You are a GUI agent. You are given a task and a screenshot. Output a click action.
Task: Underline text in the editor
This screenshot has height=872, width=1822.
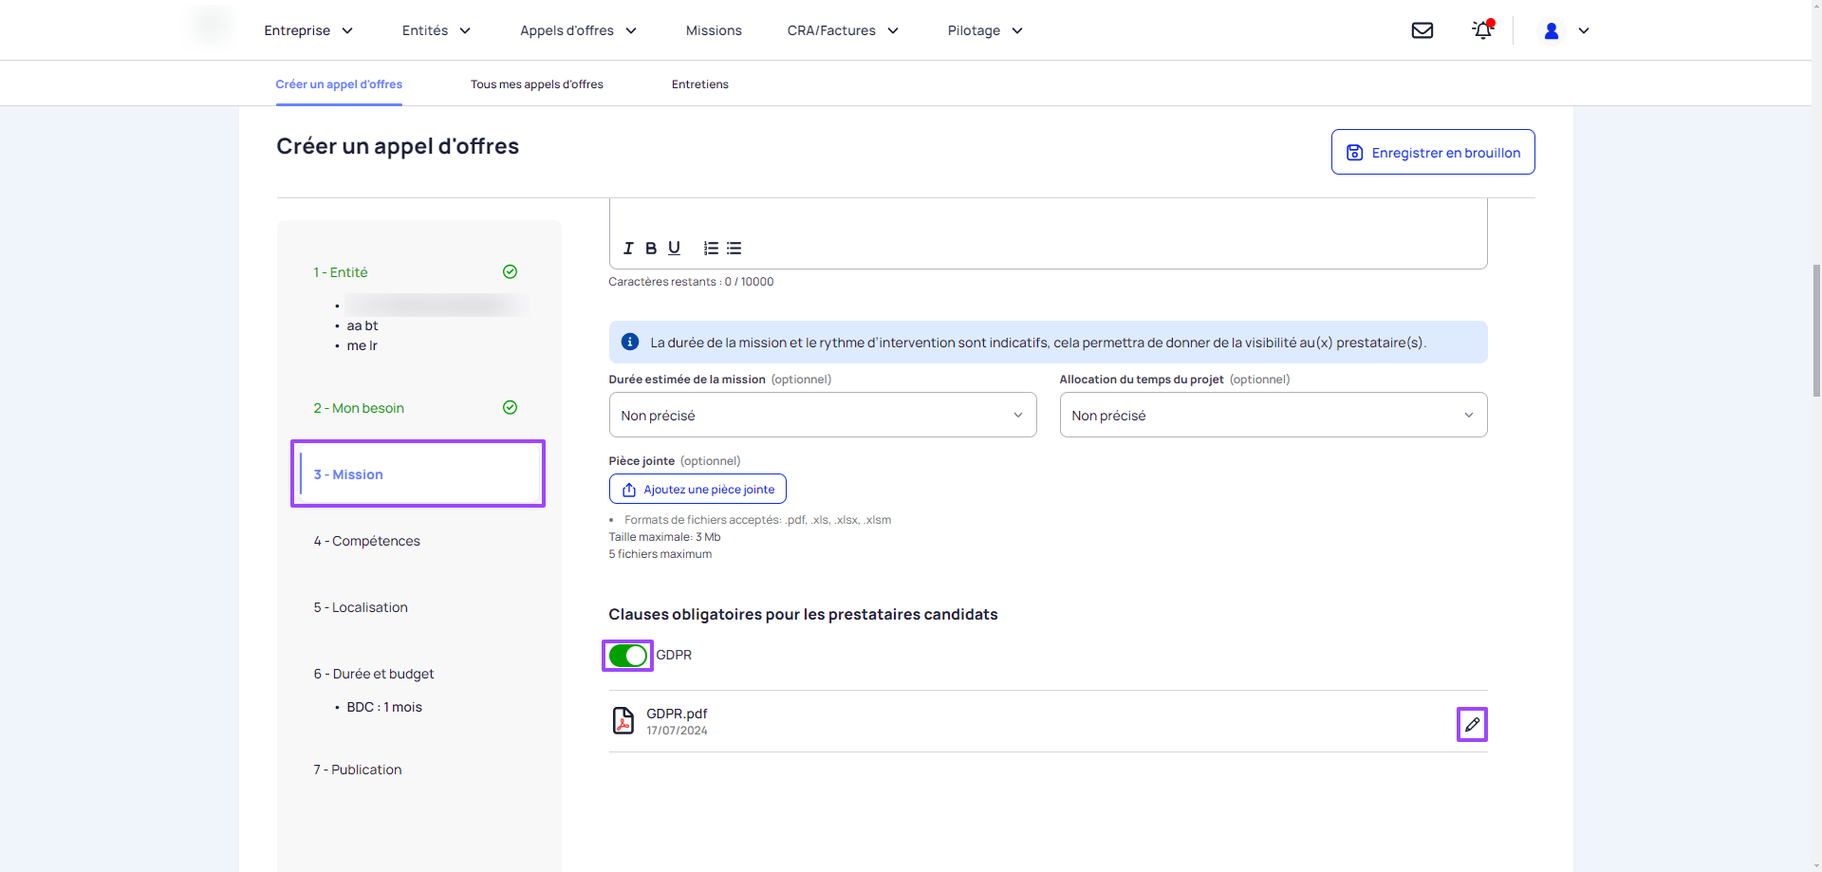click(674, 249)
